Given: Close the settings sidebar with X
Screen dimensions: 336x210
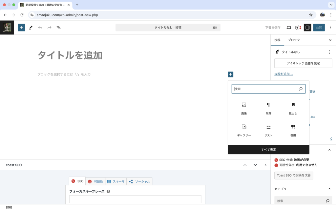Looking at the screenshot, I should (x=330, y=40).
